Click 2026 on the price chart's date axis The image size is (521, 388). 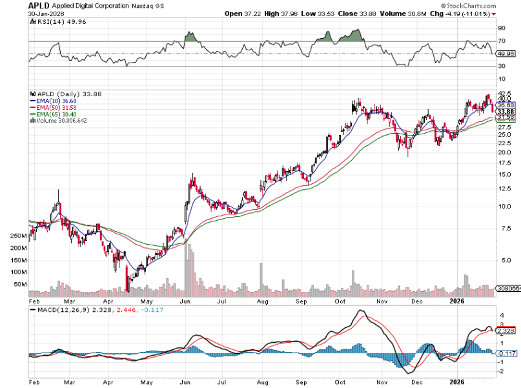point(457,301)
